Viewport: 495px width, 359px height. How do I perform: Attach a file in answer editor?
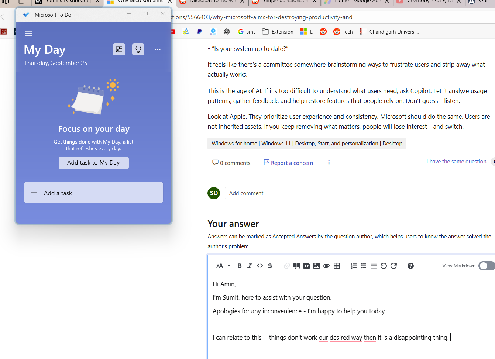pos(327,266)
